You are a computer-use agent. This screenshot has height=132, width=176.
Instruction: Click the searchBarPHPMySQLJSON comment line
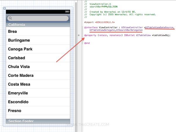point(101,7)
